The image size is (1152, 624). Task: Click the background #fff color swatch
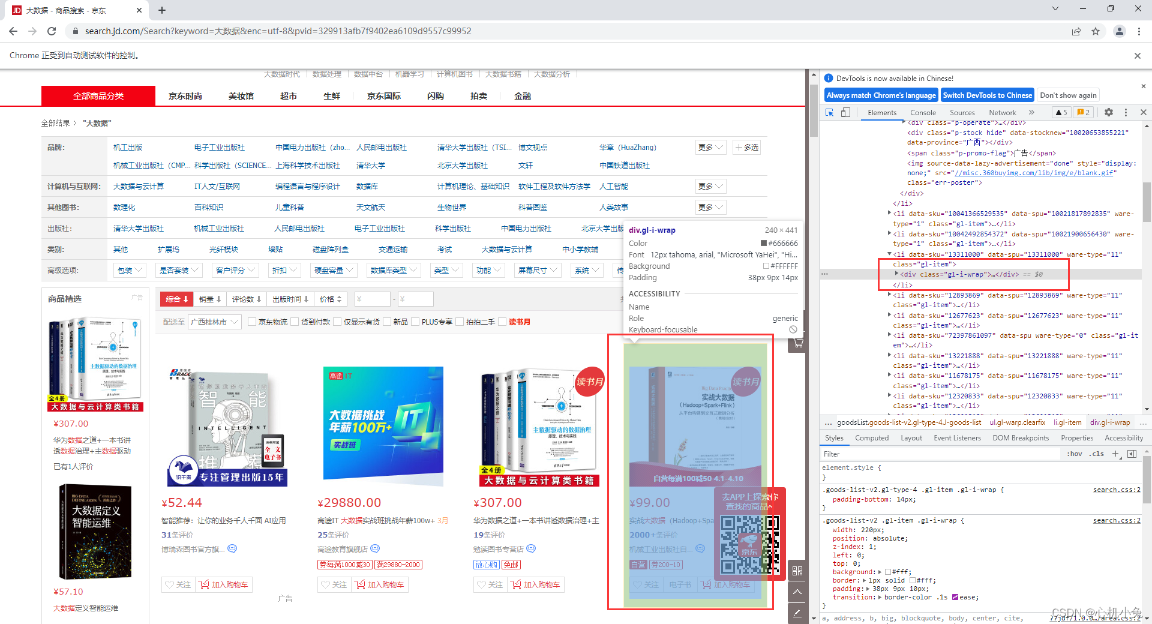[888, 572]
